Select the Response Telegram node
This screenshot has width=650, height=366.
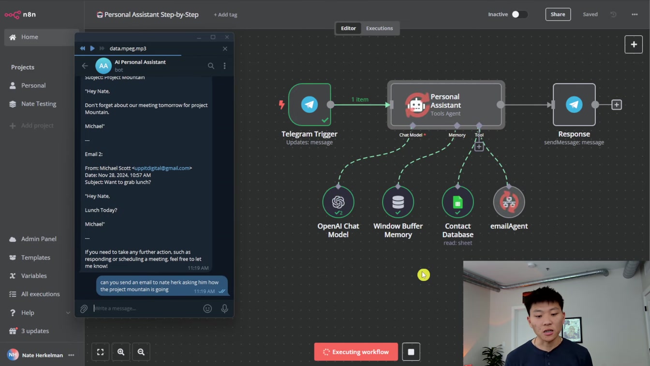pos(574,105)
